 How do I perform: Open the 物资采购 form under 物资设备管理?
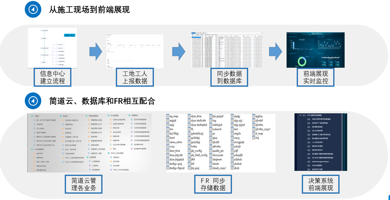94,136
